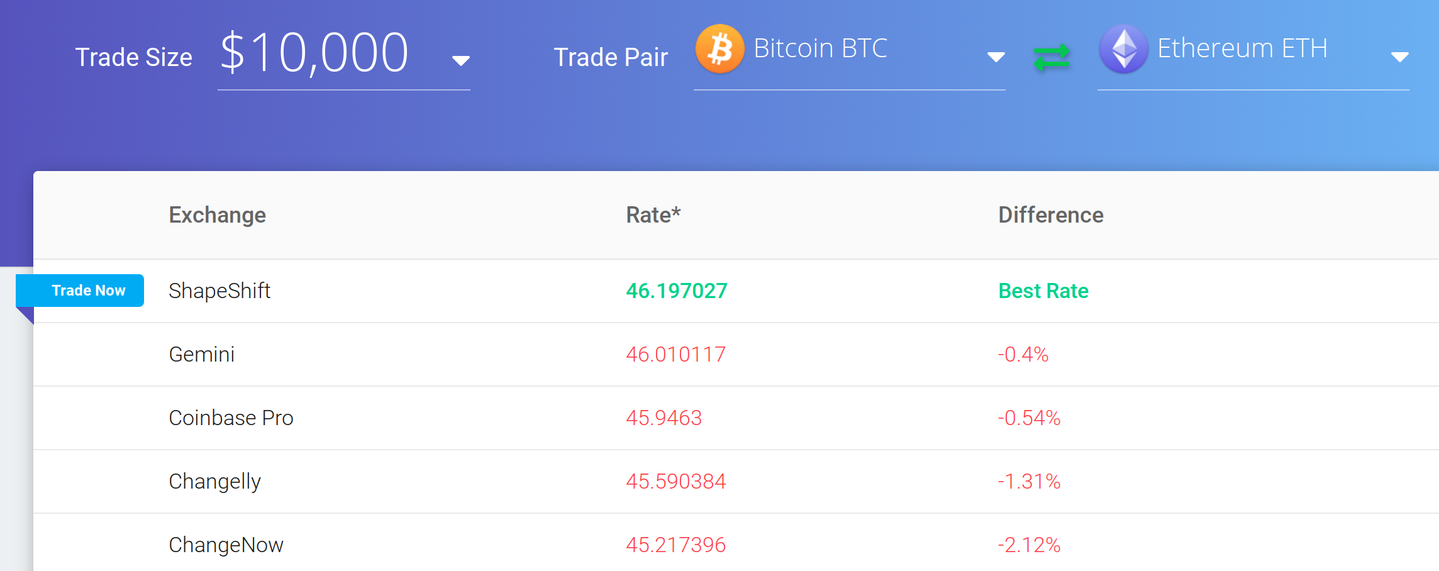Click the Bitcoin BTC text label

pyautogui.click(x=820, y=48)
